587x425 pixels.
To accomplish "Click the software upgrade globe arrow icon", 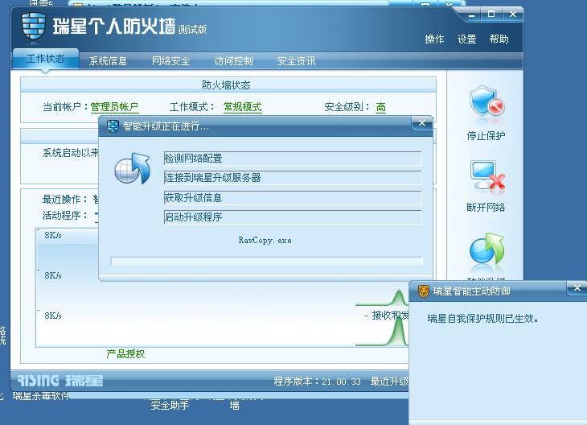I will (x=486, y=250).
